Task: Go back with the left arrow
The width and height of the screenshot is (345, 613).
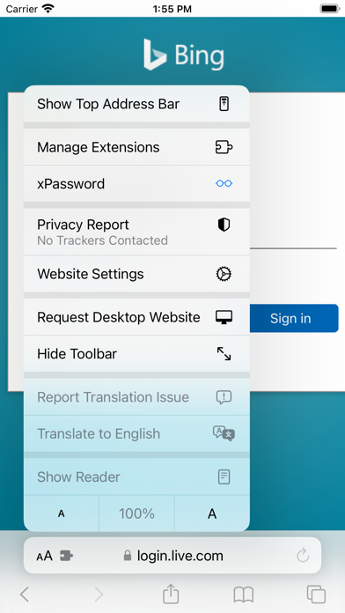Action: 25,595
